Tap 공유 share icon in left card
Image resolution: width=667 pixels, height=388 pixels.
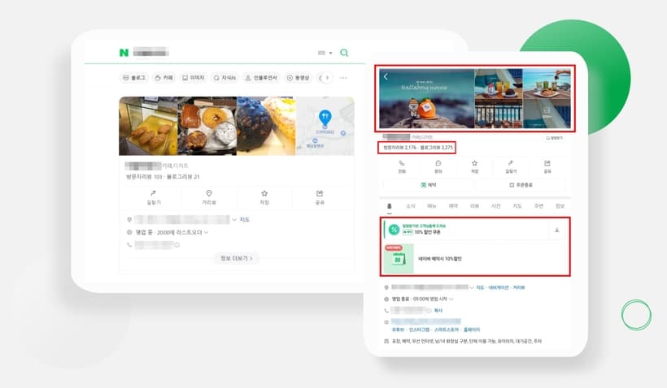(x=320, y=196)
